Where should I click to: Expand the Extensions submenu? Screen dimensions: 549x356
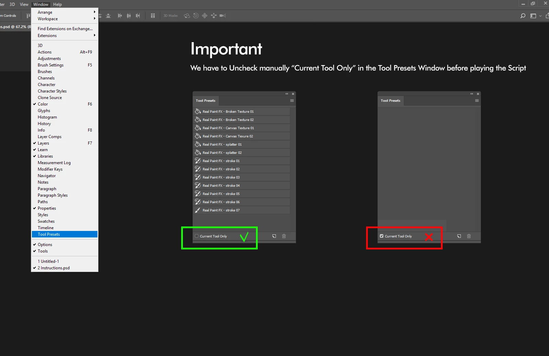tap(65, 36)
